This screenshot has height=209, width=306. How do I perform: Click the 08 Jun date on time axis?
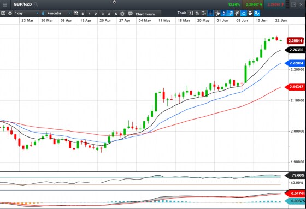pyautogui.click(x=242, y=21)
